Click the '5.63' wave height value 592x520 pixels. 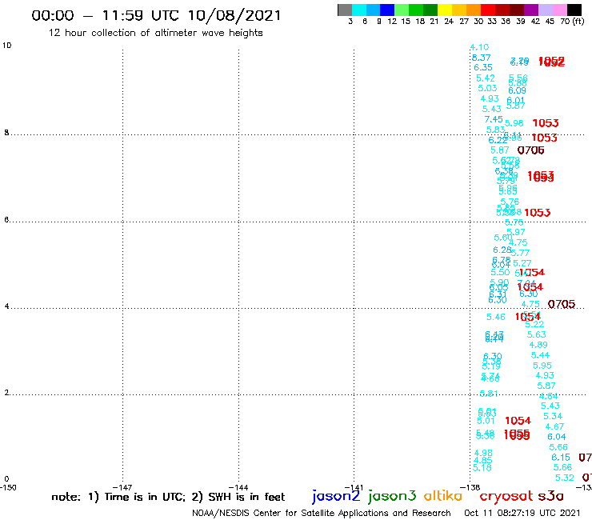point(537,334)
